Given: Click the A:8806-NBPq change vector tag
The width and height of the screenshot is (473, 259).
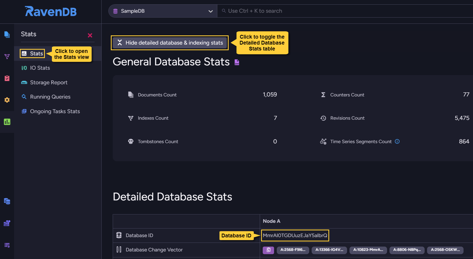Looking at the screenshot, I should [407, 250].
